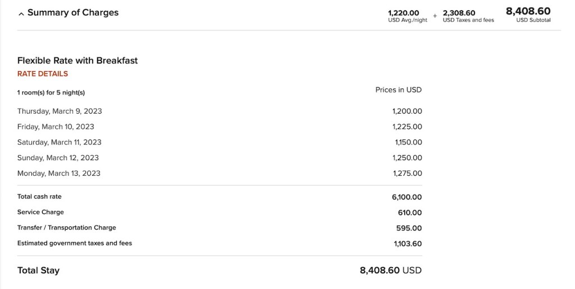Select the Thursday, March 9, 2023 row
This screenshot has height=289, width=575.
(x=60, y=111)
